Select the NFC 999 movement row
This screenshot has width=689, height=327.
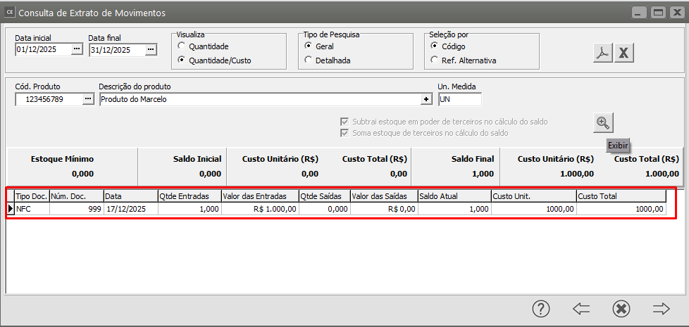pyautogui.click(x=282, y=209)
